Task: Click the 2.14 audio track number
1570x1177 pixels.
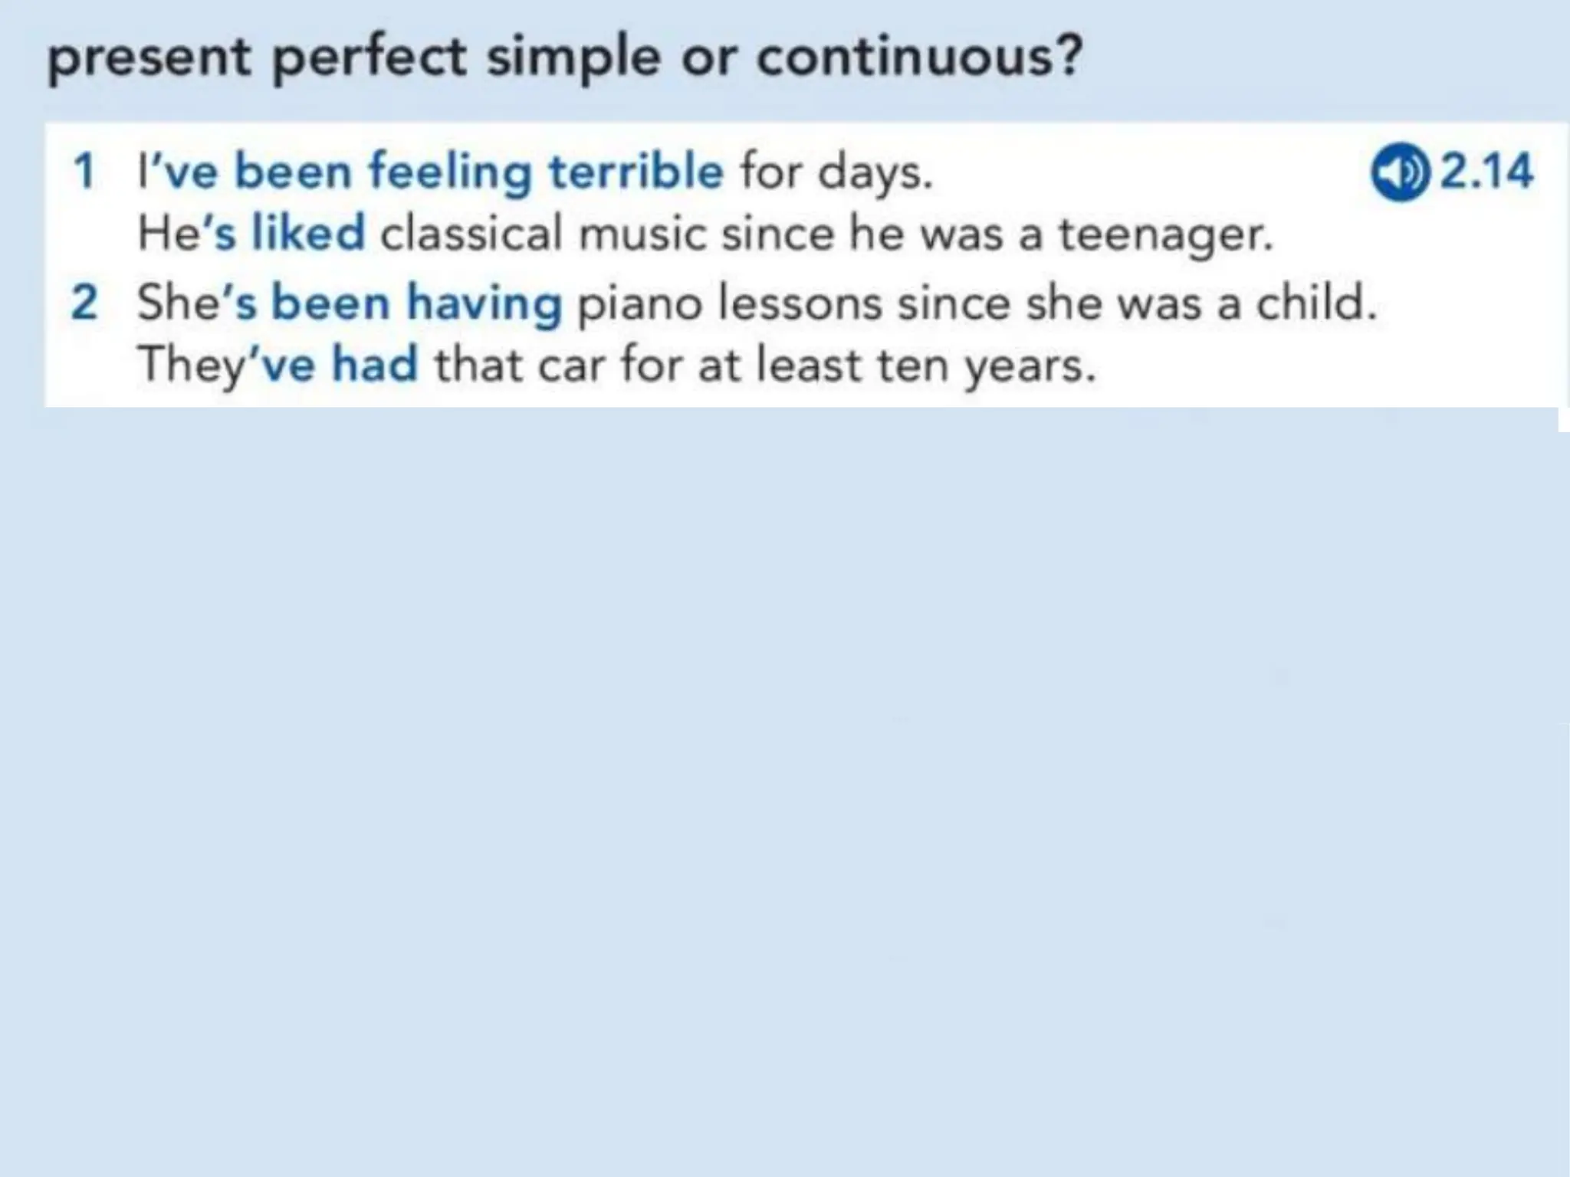Action: 1486,172
